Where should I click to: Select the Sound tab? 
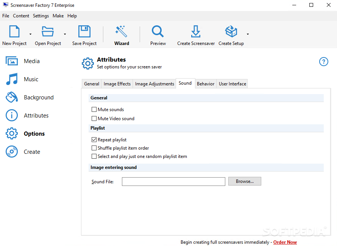click(185, 83)
